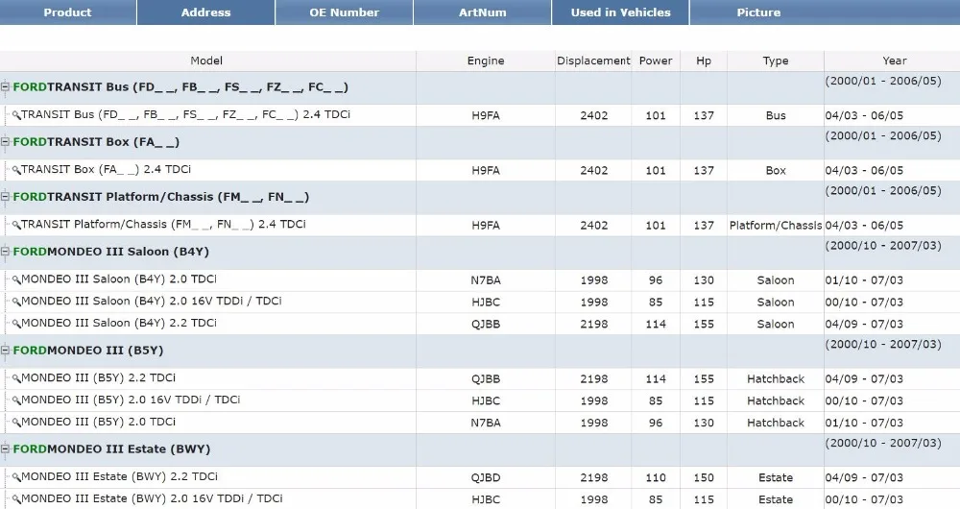Collapse the FORD TRANSIT Bus group

[5, 87]
